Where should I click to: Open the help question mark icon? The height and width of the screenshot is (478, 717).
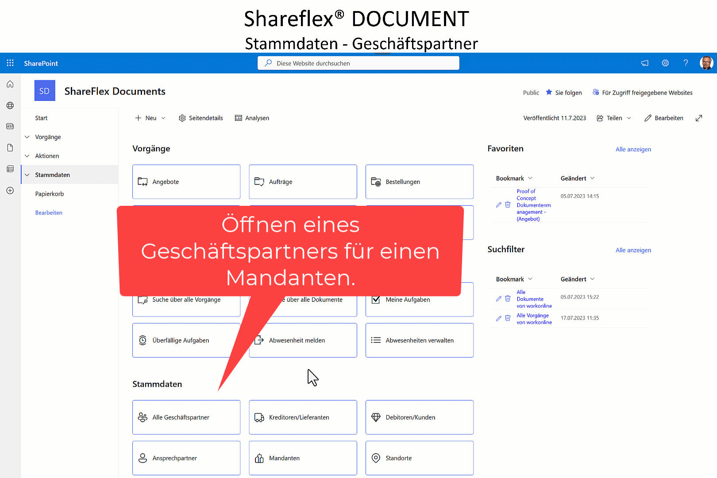tap(686, 63)
